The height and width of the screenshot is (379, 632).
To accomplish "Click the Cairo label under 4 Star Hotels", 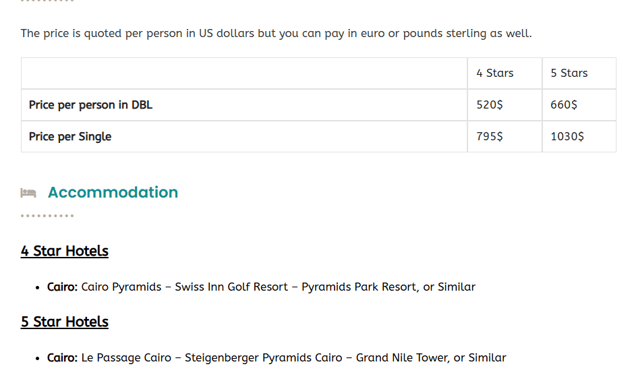I will [x=62, y=287].
